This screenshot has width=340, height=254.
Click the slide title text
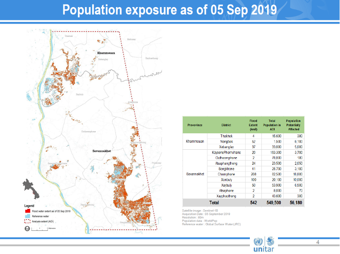click(x=170, y=10)
